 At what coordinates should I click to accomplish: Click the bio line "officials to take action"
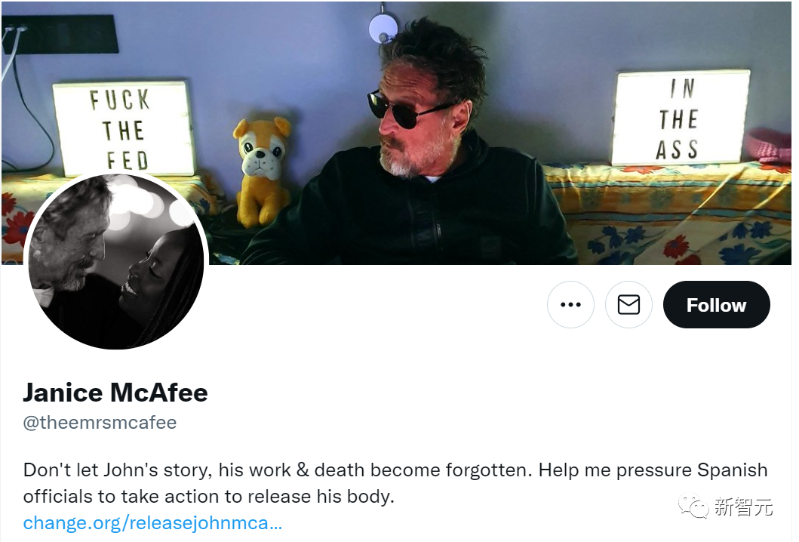tap(209, 496)
